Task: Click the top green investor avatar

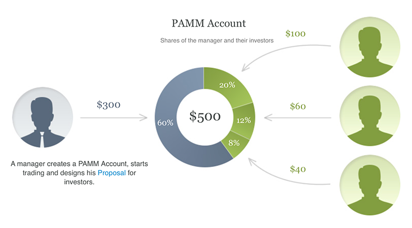Action: [370, 47]
